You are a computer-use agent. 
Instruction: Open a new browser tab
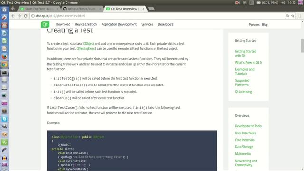[x=152, y=9]
